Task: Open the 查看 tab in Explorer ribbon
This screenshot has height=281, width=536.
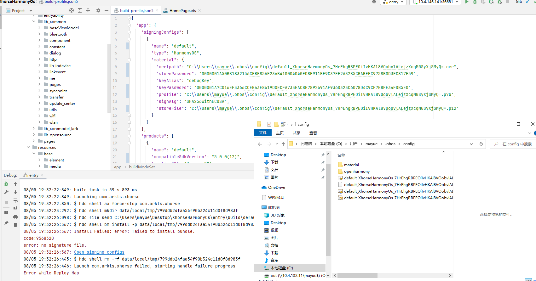Action: click(x=313, y=133)
